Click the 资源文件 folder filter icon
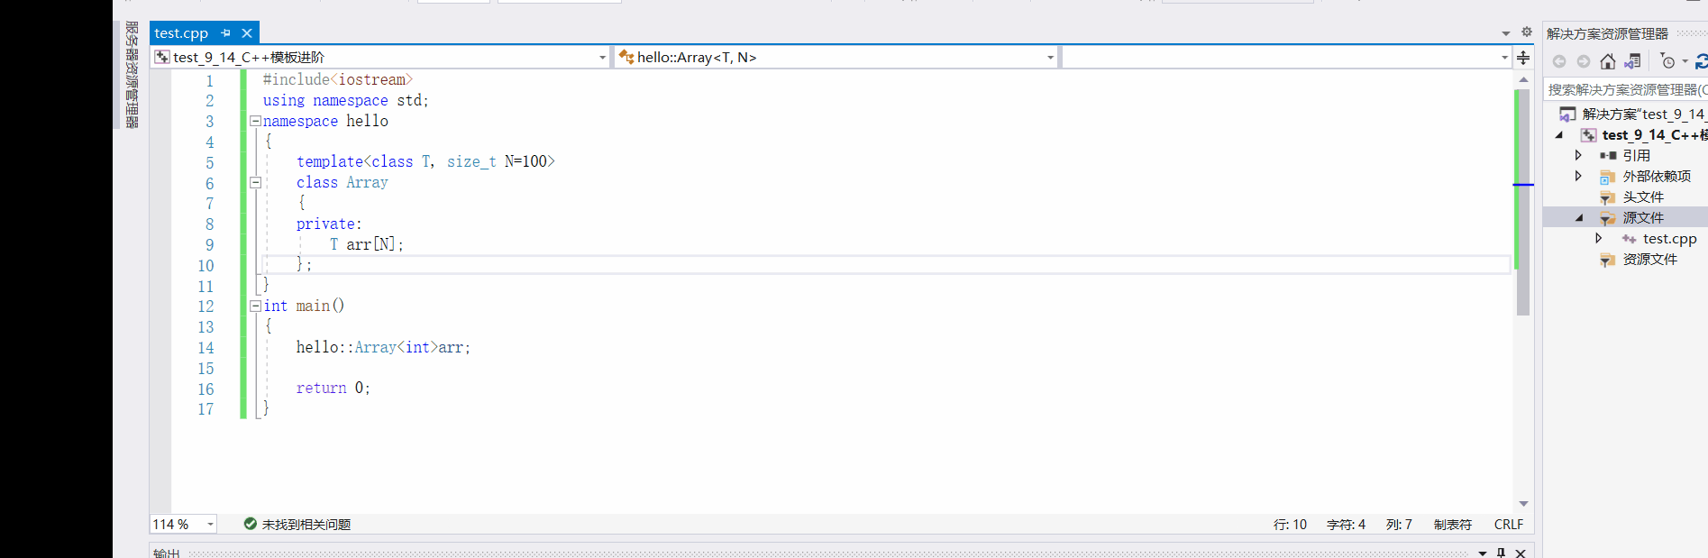This screenshot has height=558, width=1708. coord(1607,260)
